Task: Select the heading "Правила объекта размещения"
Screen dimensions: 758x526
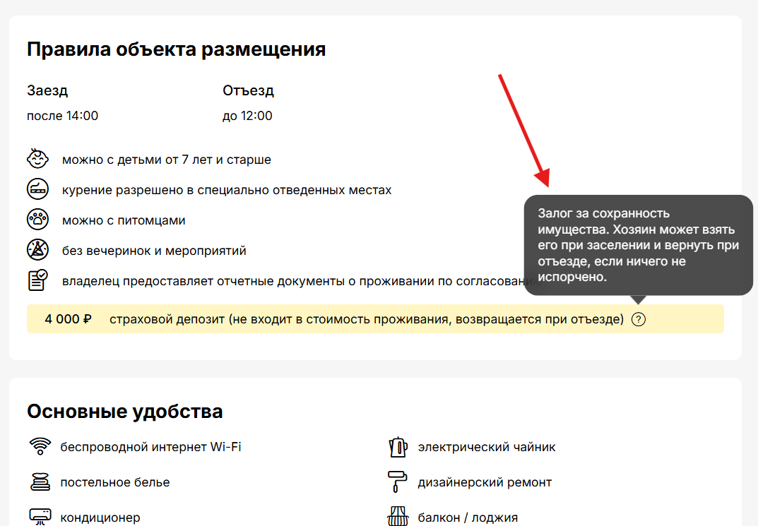Action: tap(177, 49)
